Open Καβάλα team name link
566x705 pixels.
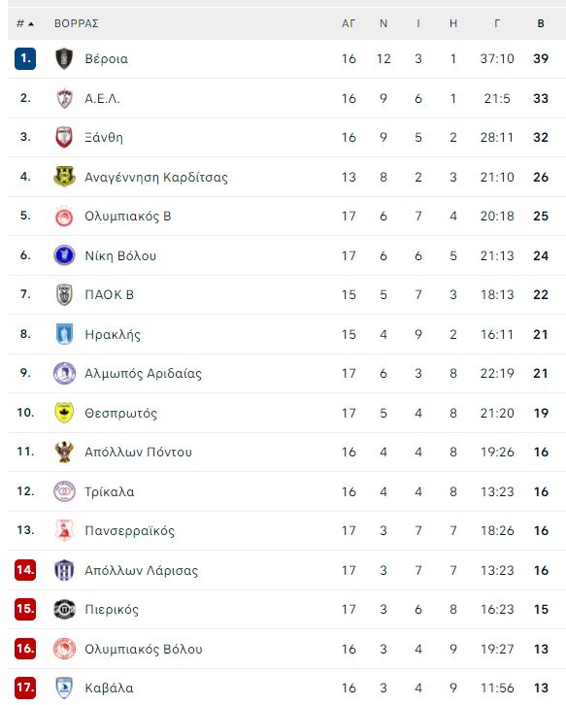[109, 688]
